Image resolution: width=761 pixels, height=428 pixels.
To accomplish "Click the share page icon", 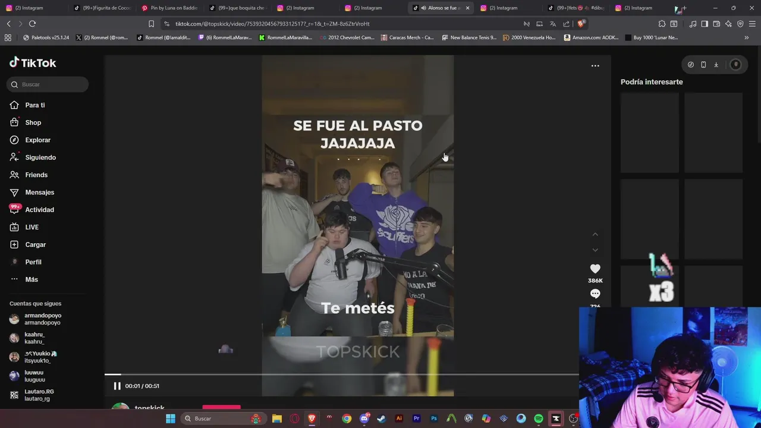I will coord(566,24).
